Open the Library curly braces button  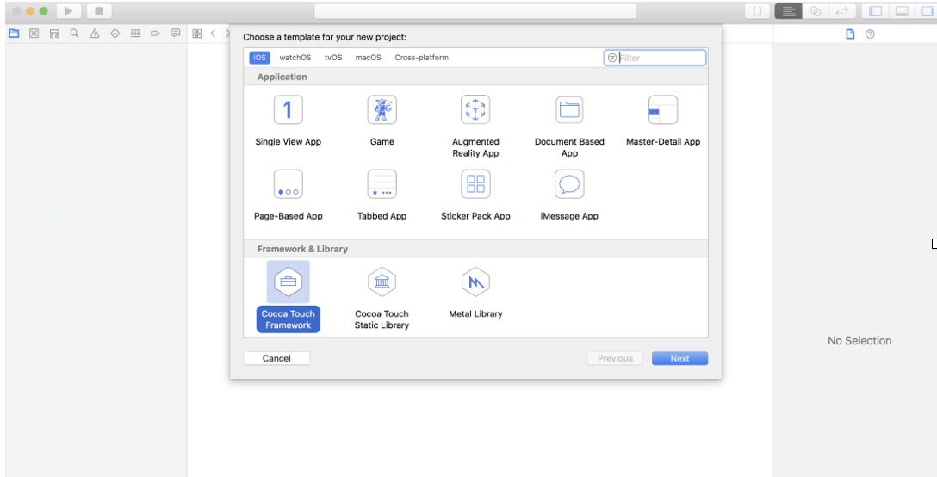[757, 11]
